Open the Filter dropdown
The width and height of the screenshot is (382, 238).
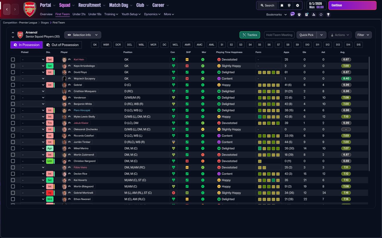363,35
